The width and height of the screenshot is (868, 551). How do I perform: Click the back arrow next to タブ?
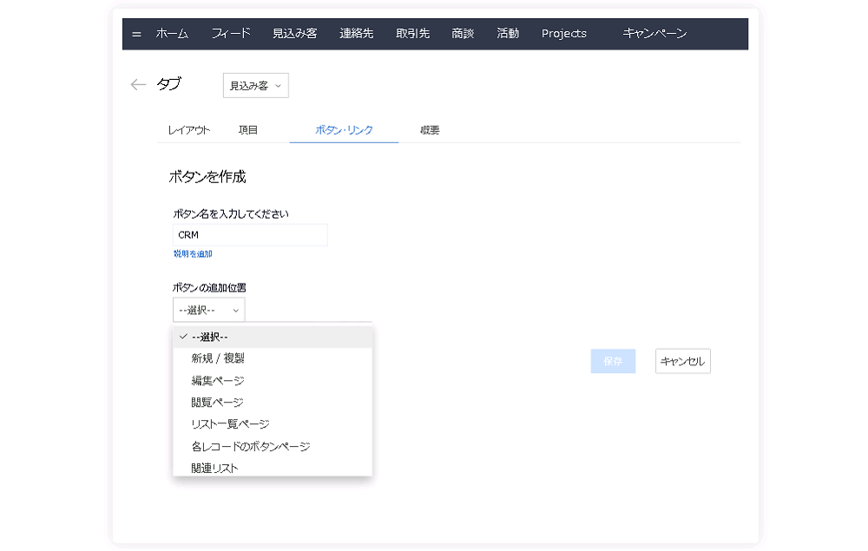(138, 85)
